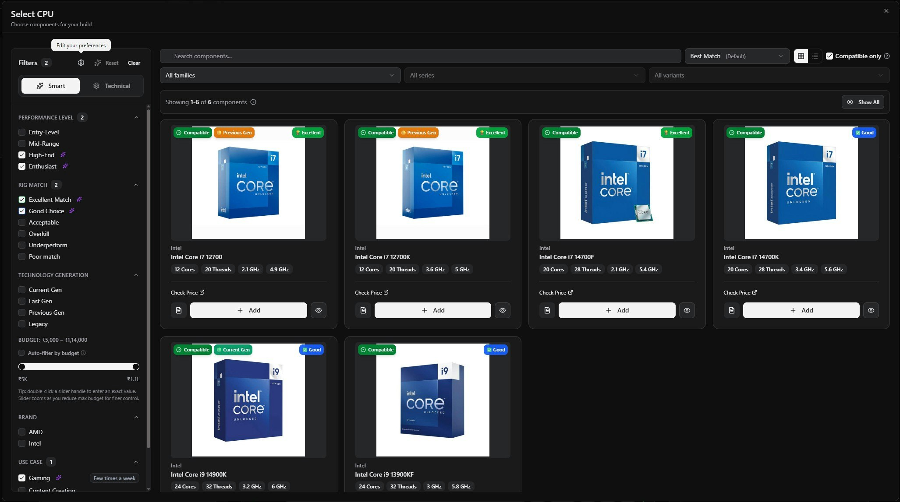Click the maximum budget slider handle

tap(136, 367)
